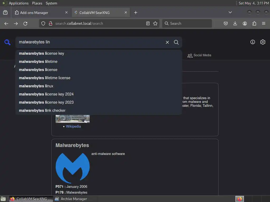Click the SearXNG magnifier logo
The image size is (270, 202).
coord(7,42)
